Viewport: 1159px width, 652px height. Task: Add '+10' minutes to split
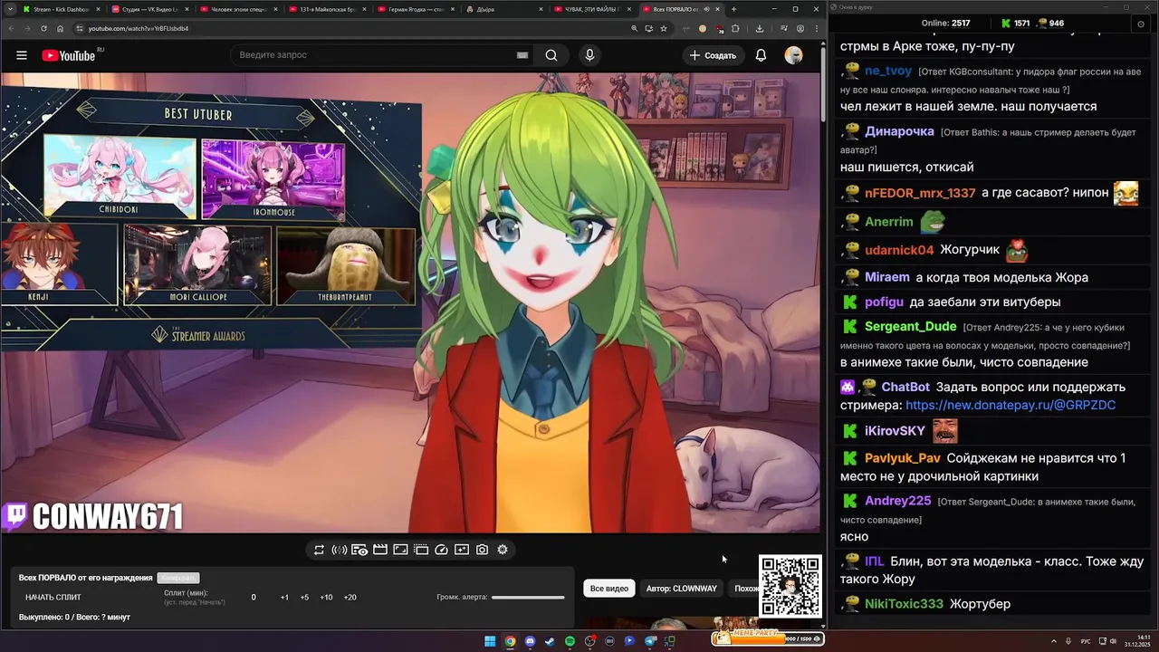coord(326,598)
